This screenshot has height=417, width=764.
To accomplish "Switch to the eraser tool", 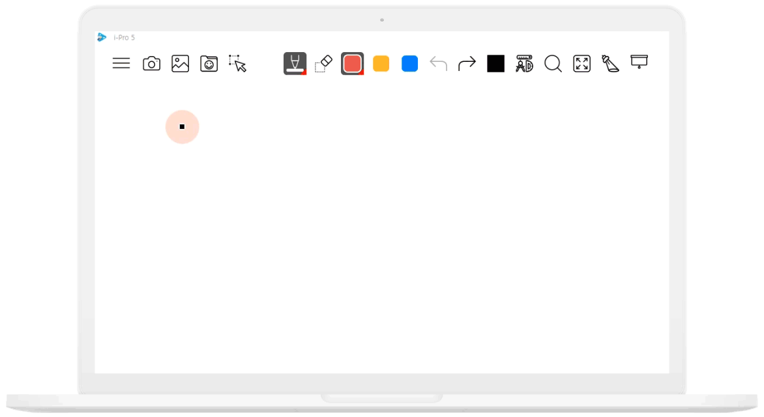I will (x=323, y=63).
